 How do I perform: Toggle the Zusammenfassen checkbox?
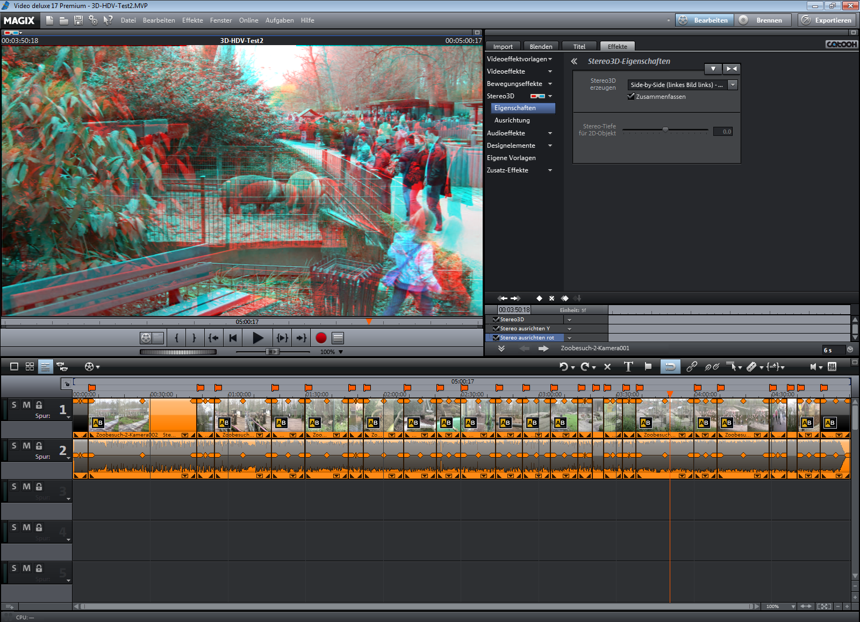point(631,96)
